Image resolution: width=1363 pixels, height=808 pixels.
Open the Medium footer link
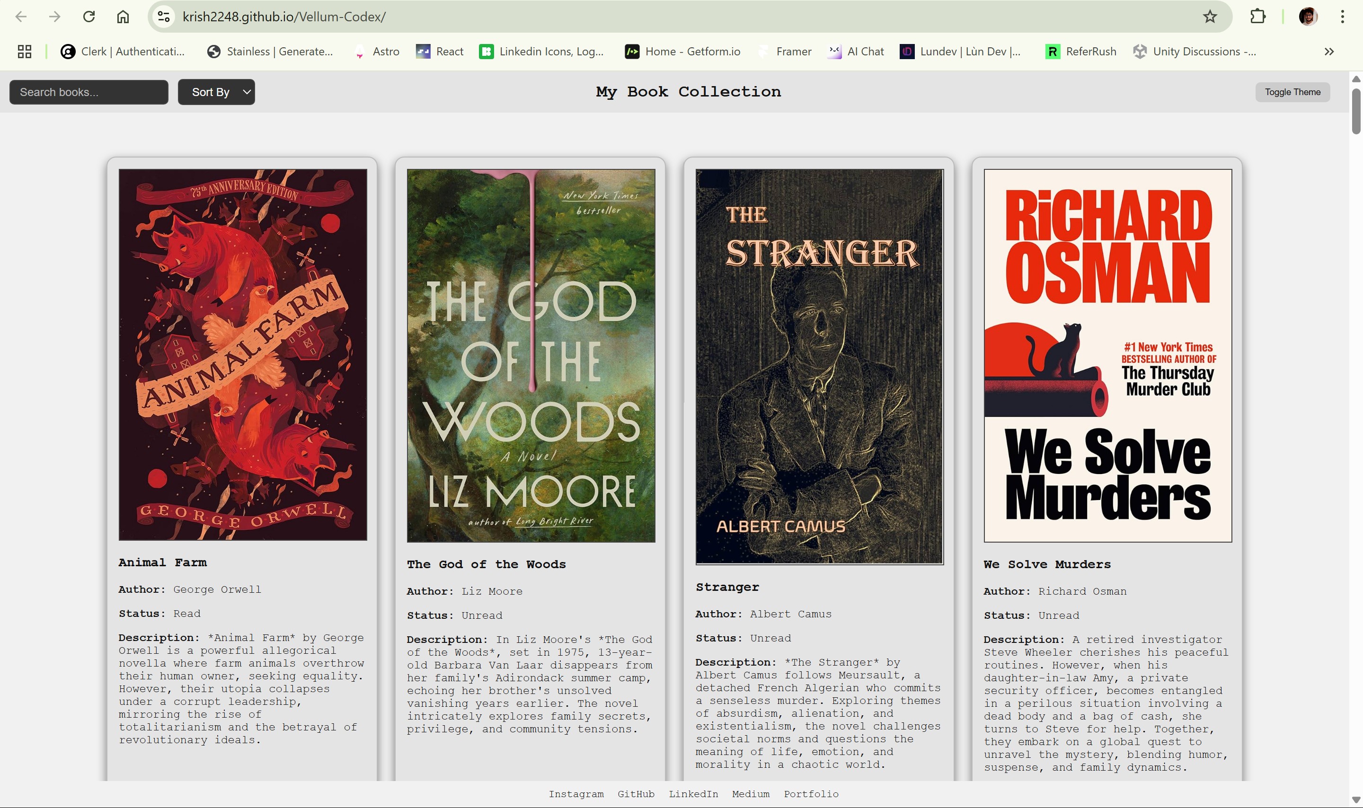(x=751, y=794)
